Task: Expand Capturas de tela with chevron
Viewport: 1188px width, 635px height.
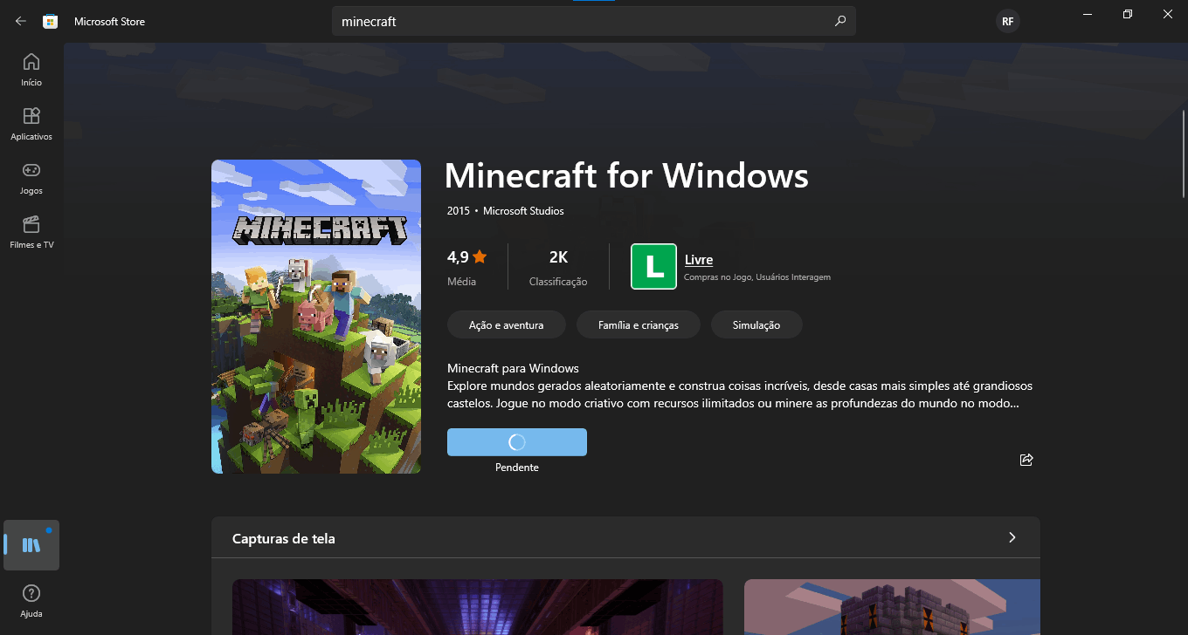Action: click(x=1012, y=537)
